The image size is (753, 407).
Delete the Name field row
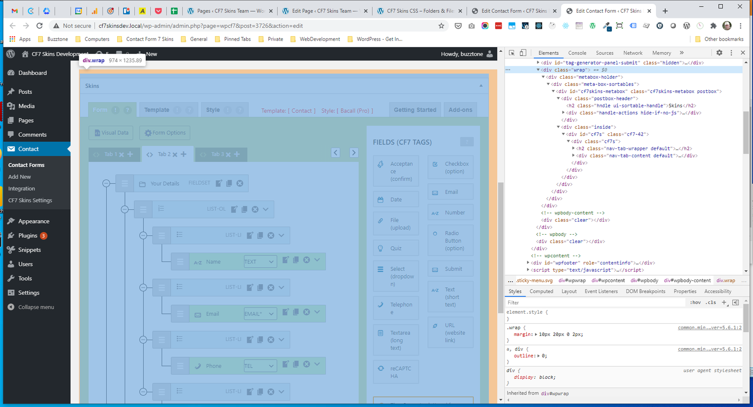[306, 260]
